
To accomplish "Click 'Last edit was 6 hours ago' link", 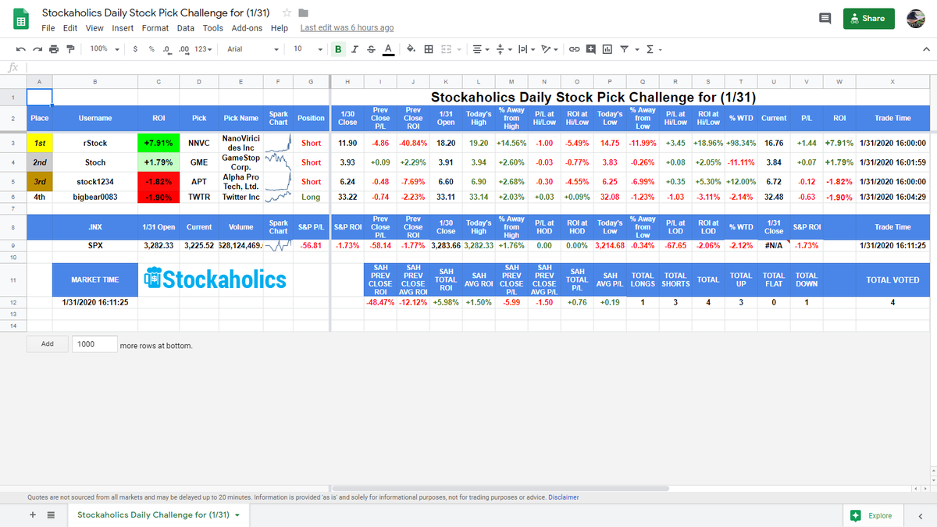I will (x=347, y=28).
